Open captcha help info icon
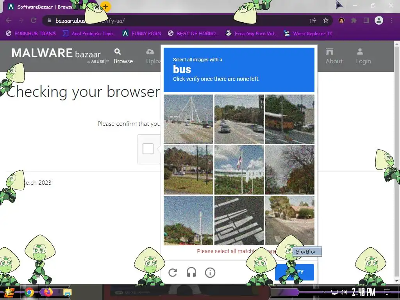 210,272
